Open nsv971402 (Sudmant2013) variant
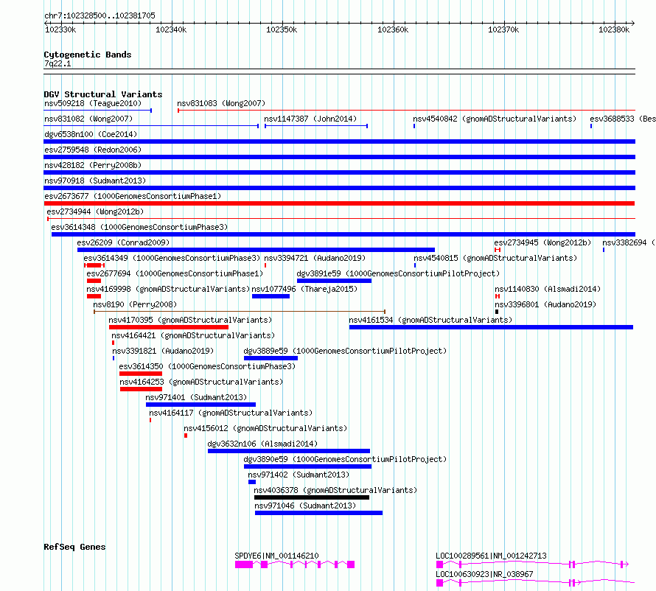The height and width of the screenshot is (591, 656). point(299,475)
